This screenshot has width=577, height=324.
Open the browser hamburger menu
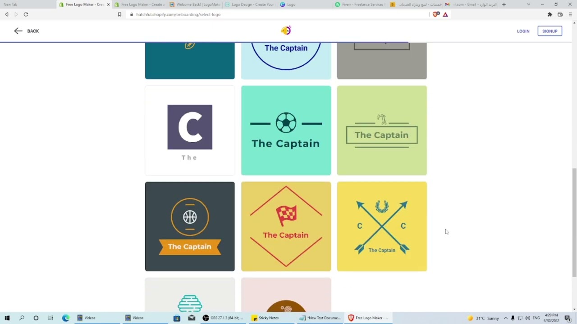click(x=570, y=14)
